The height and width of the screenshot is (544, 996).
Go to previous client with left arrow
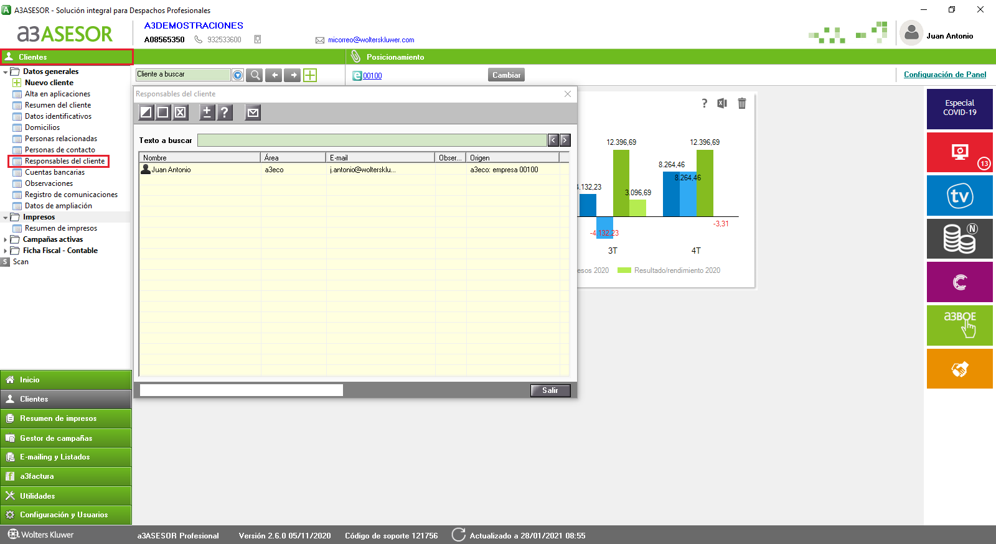pyautogui.click(x=274, y=75)
